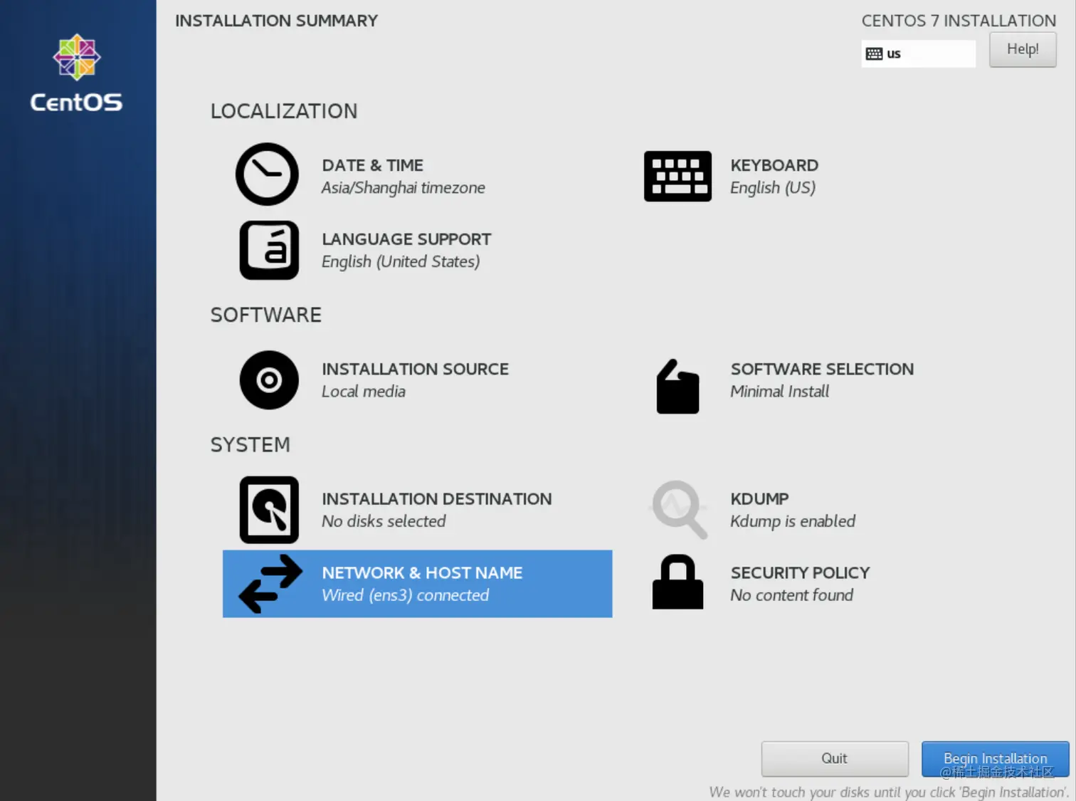This screenshot has width=1076, height=801.
Task: Click the CentOS logo in sidebar
Action: point(76,73)
